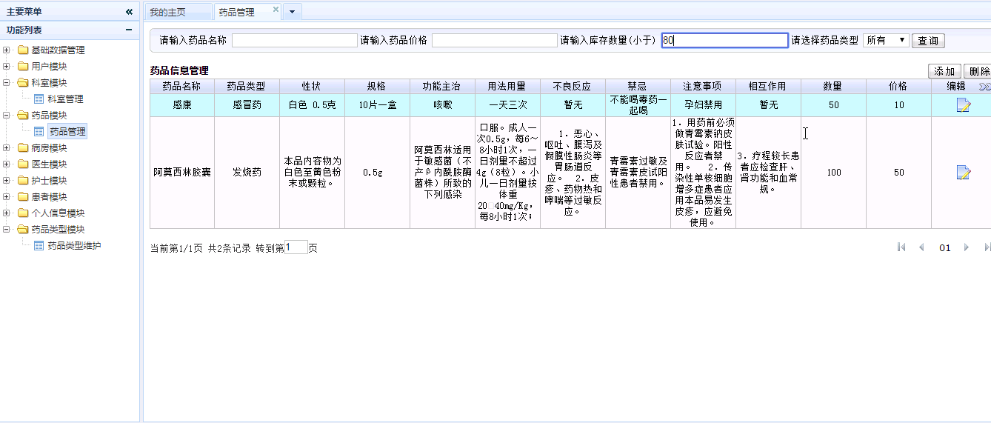Viewport: 991px width, 423px height.
Task: Click the 科室管理 page icon
Action: tap(39, 99)
